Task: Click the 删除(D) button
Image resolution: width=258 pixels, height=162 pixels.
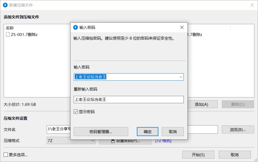Action: (x=238, y=104)
